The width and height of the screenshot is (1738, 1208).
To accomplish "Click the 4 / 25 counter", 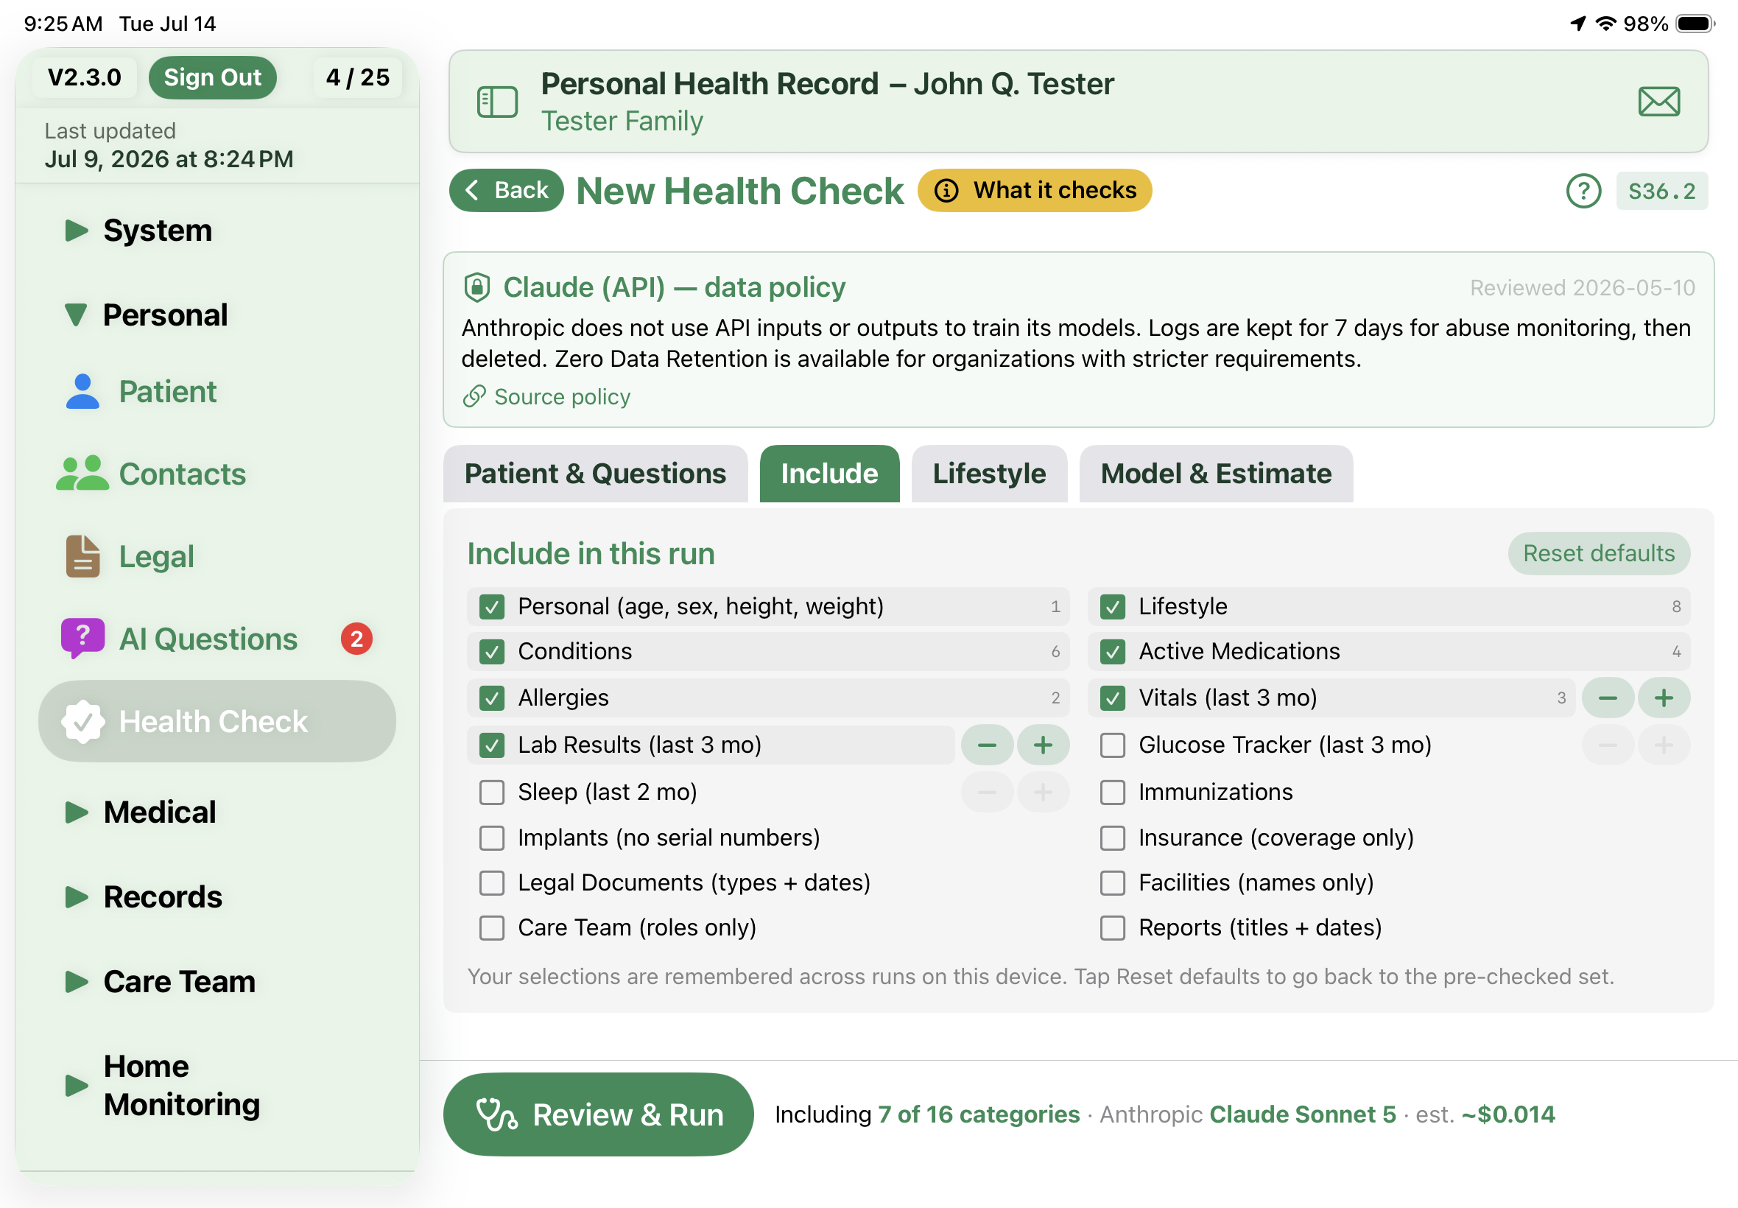I will [x=357, y=77].
